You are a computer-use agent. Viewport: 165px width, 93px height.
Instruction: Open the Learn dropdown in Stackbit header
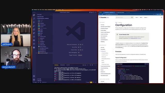pos(137,17)
